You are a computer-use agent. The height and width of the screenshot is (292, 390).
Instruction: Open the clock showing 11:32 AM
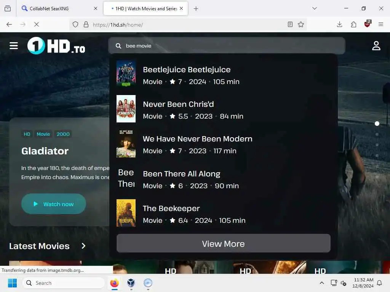click(x=363, y=283)
